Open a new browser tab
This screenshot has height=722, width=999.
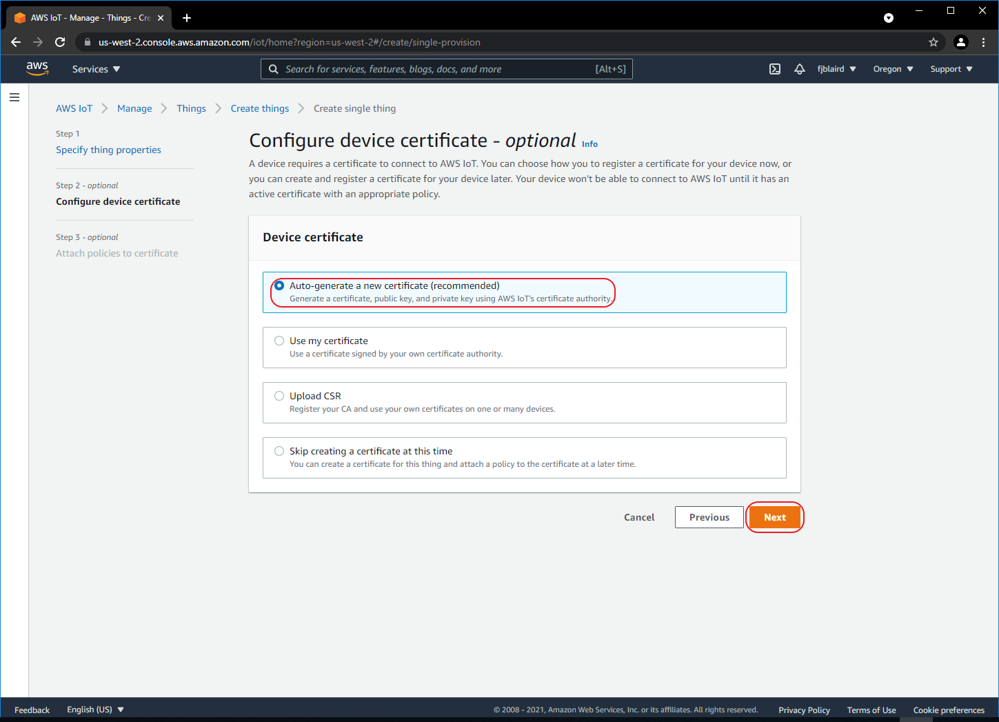[187, 18]
